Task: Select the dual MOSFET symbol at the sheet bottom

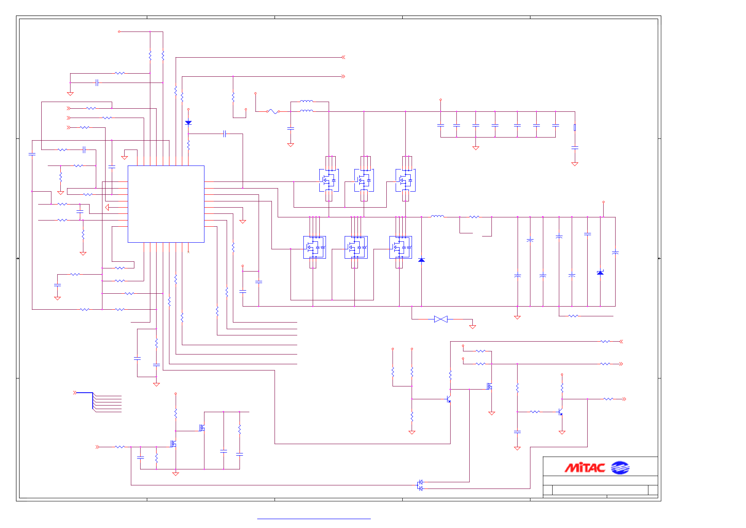Action: pyautogui.click(x=420, y=485)
